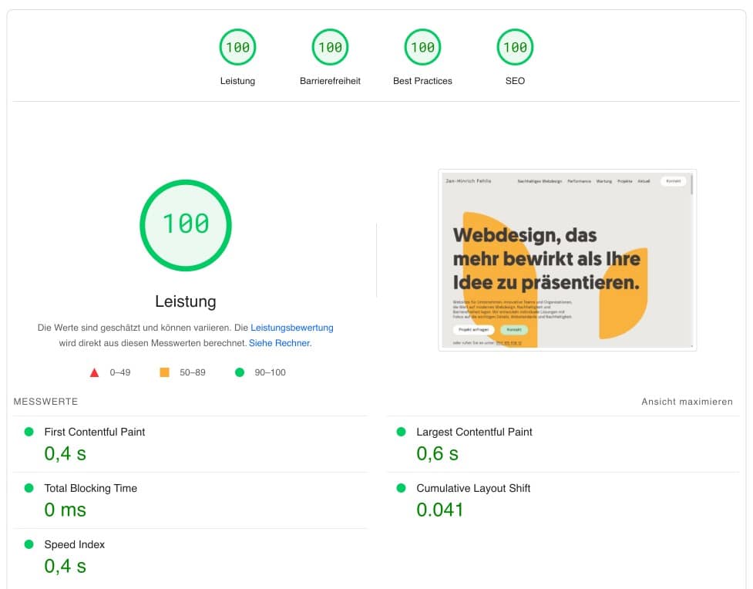Click the green dot beside Cumulative Layout Shift
Viewport: 753px width, 589px height.
click(x=401, y=488)
